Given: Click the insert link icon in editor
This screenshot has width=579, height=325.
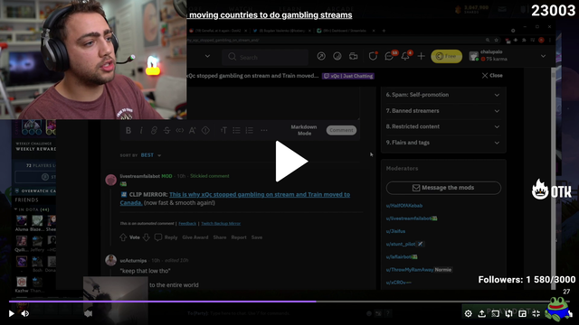Looking at the screenshot, I should tap(154, 130).
